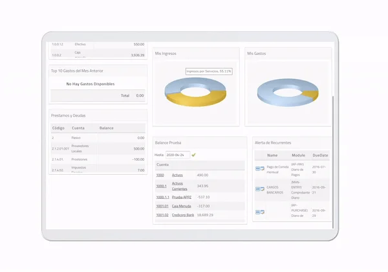
Task: Click the -537.10 value for Prueba APPZ
Action: click(x=203, y=197)
